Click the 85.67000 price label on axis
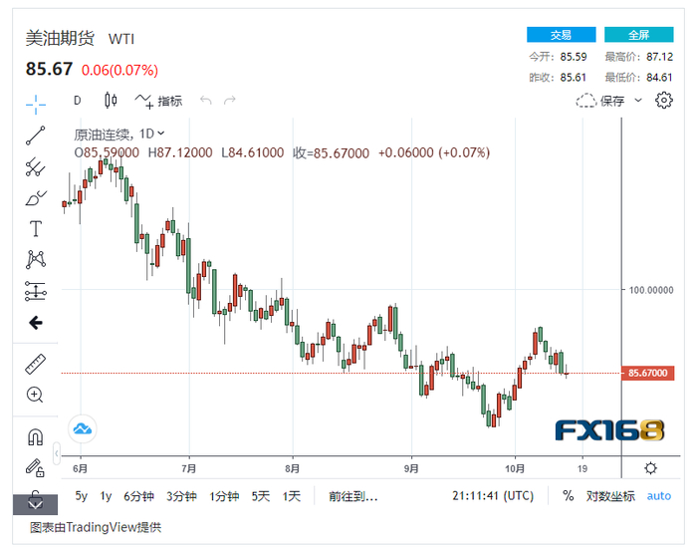This screenshot has height=548, width=697. 647,373
